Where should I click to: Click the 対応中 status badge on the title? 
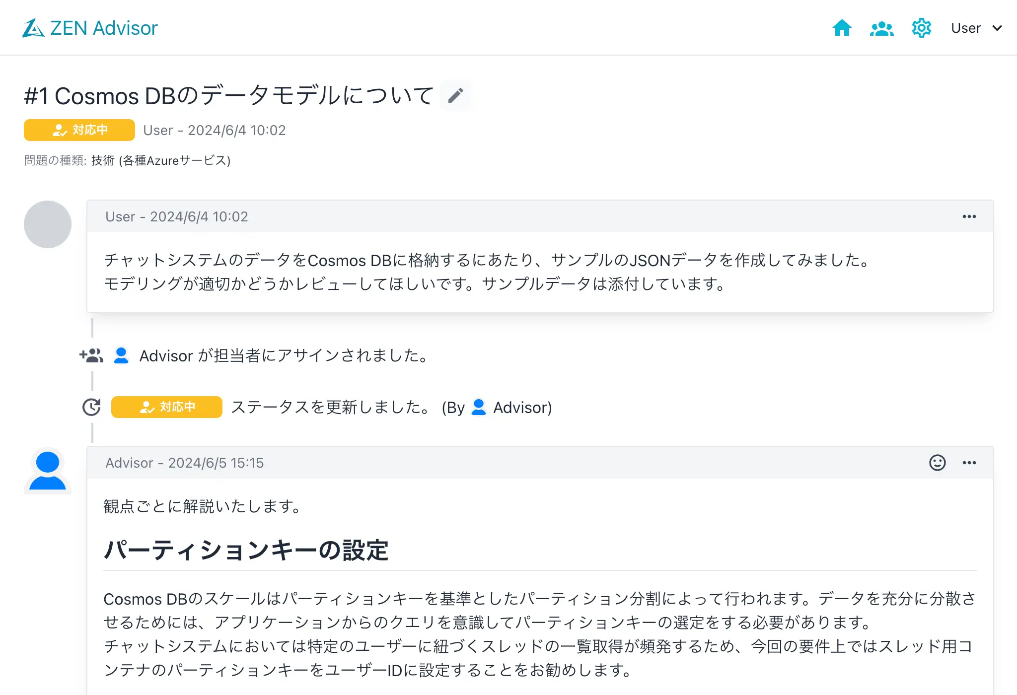pos(79,130)
